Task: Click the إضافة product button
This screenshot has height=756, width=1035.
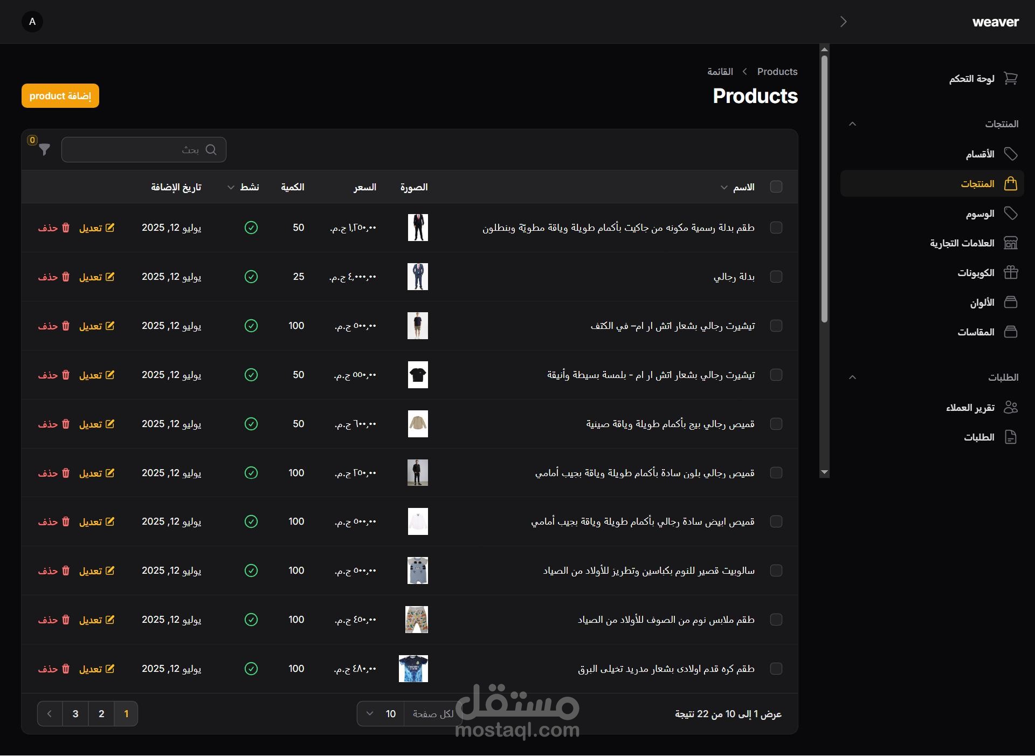Action: point(60,96)
